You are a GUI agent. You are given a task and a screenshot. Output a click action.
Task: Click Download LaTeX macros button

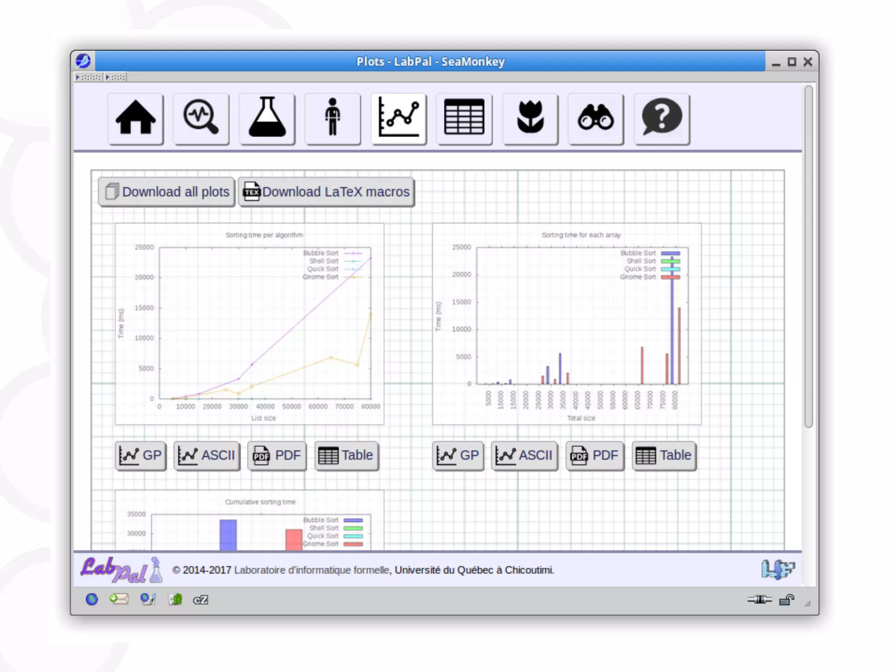coord(326,192)
